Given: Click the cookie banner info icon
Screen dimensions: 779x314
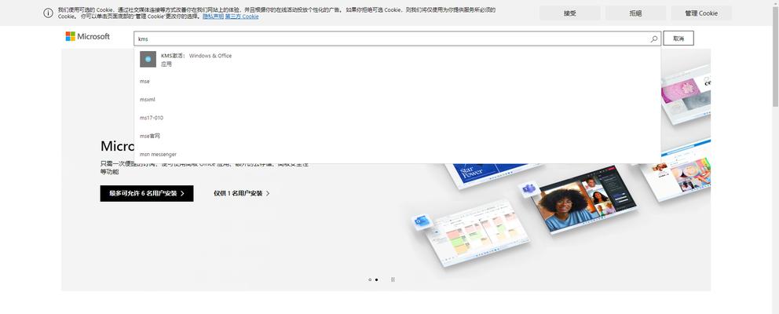Looking at the screenshot, I should pos(48,13).
